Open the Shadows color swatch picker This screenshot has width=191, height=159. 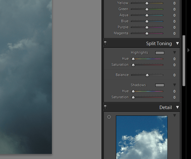tap(160, 85)
